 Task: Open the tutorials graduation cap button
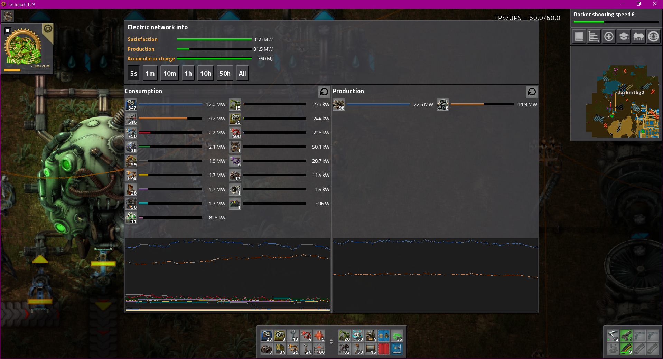pyautogui.click(x=624, y=36)
